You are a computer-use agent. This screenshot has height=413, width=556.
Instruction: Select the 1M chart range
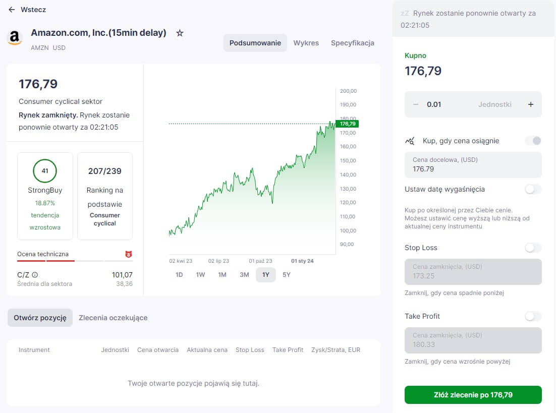[x=223, y=275]
